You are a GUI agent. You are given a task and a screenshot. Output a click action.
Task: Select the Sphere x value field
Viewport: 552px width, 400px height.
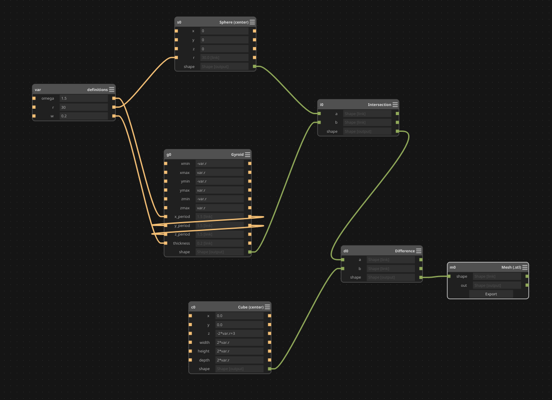tap(224, 31)
